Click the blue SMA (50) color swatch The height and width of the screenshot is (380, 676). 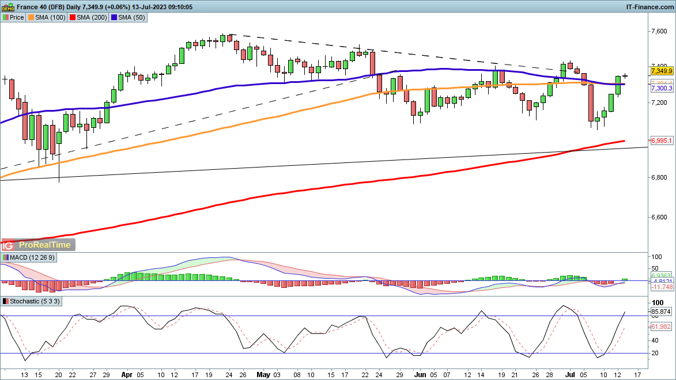pos(114,17)
